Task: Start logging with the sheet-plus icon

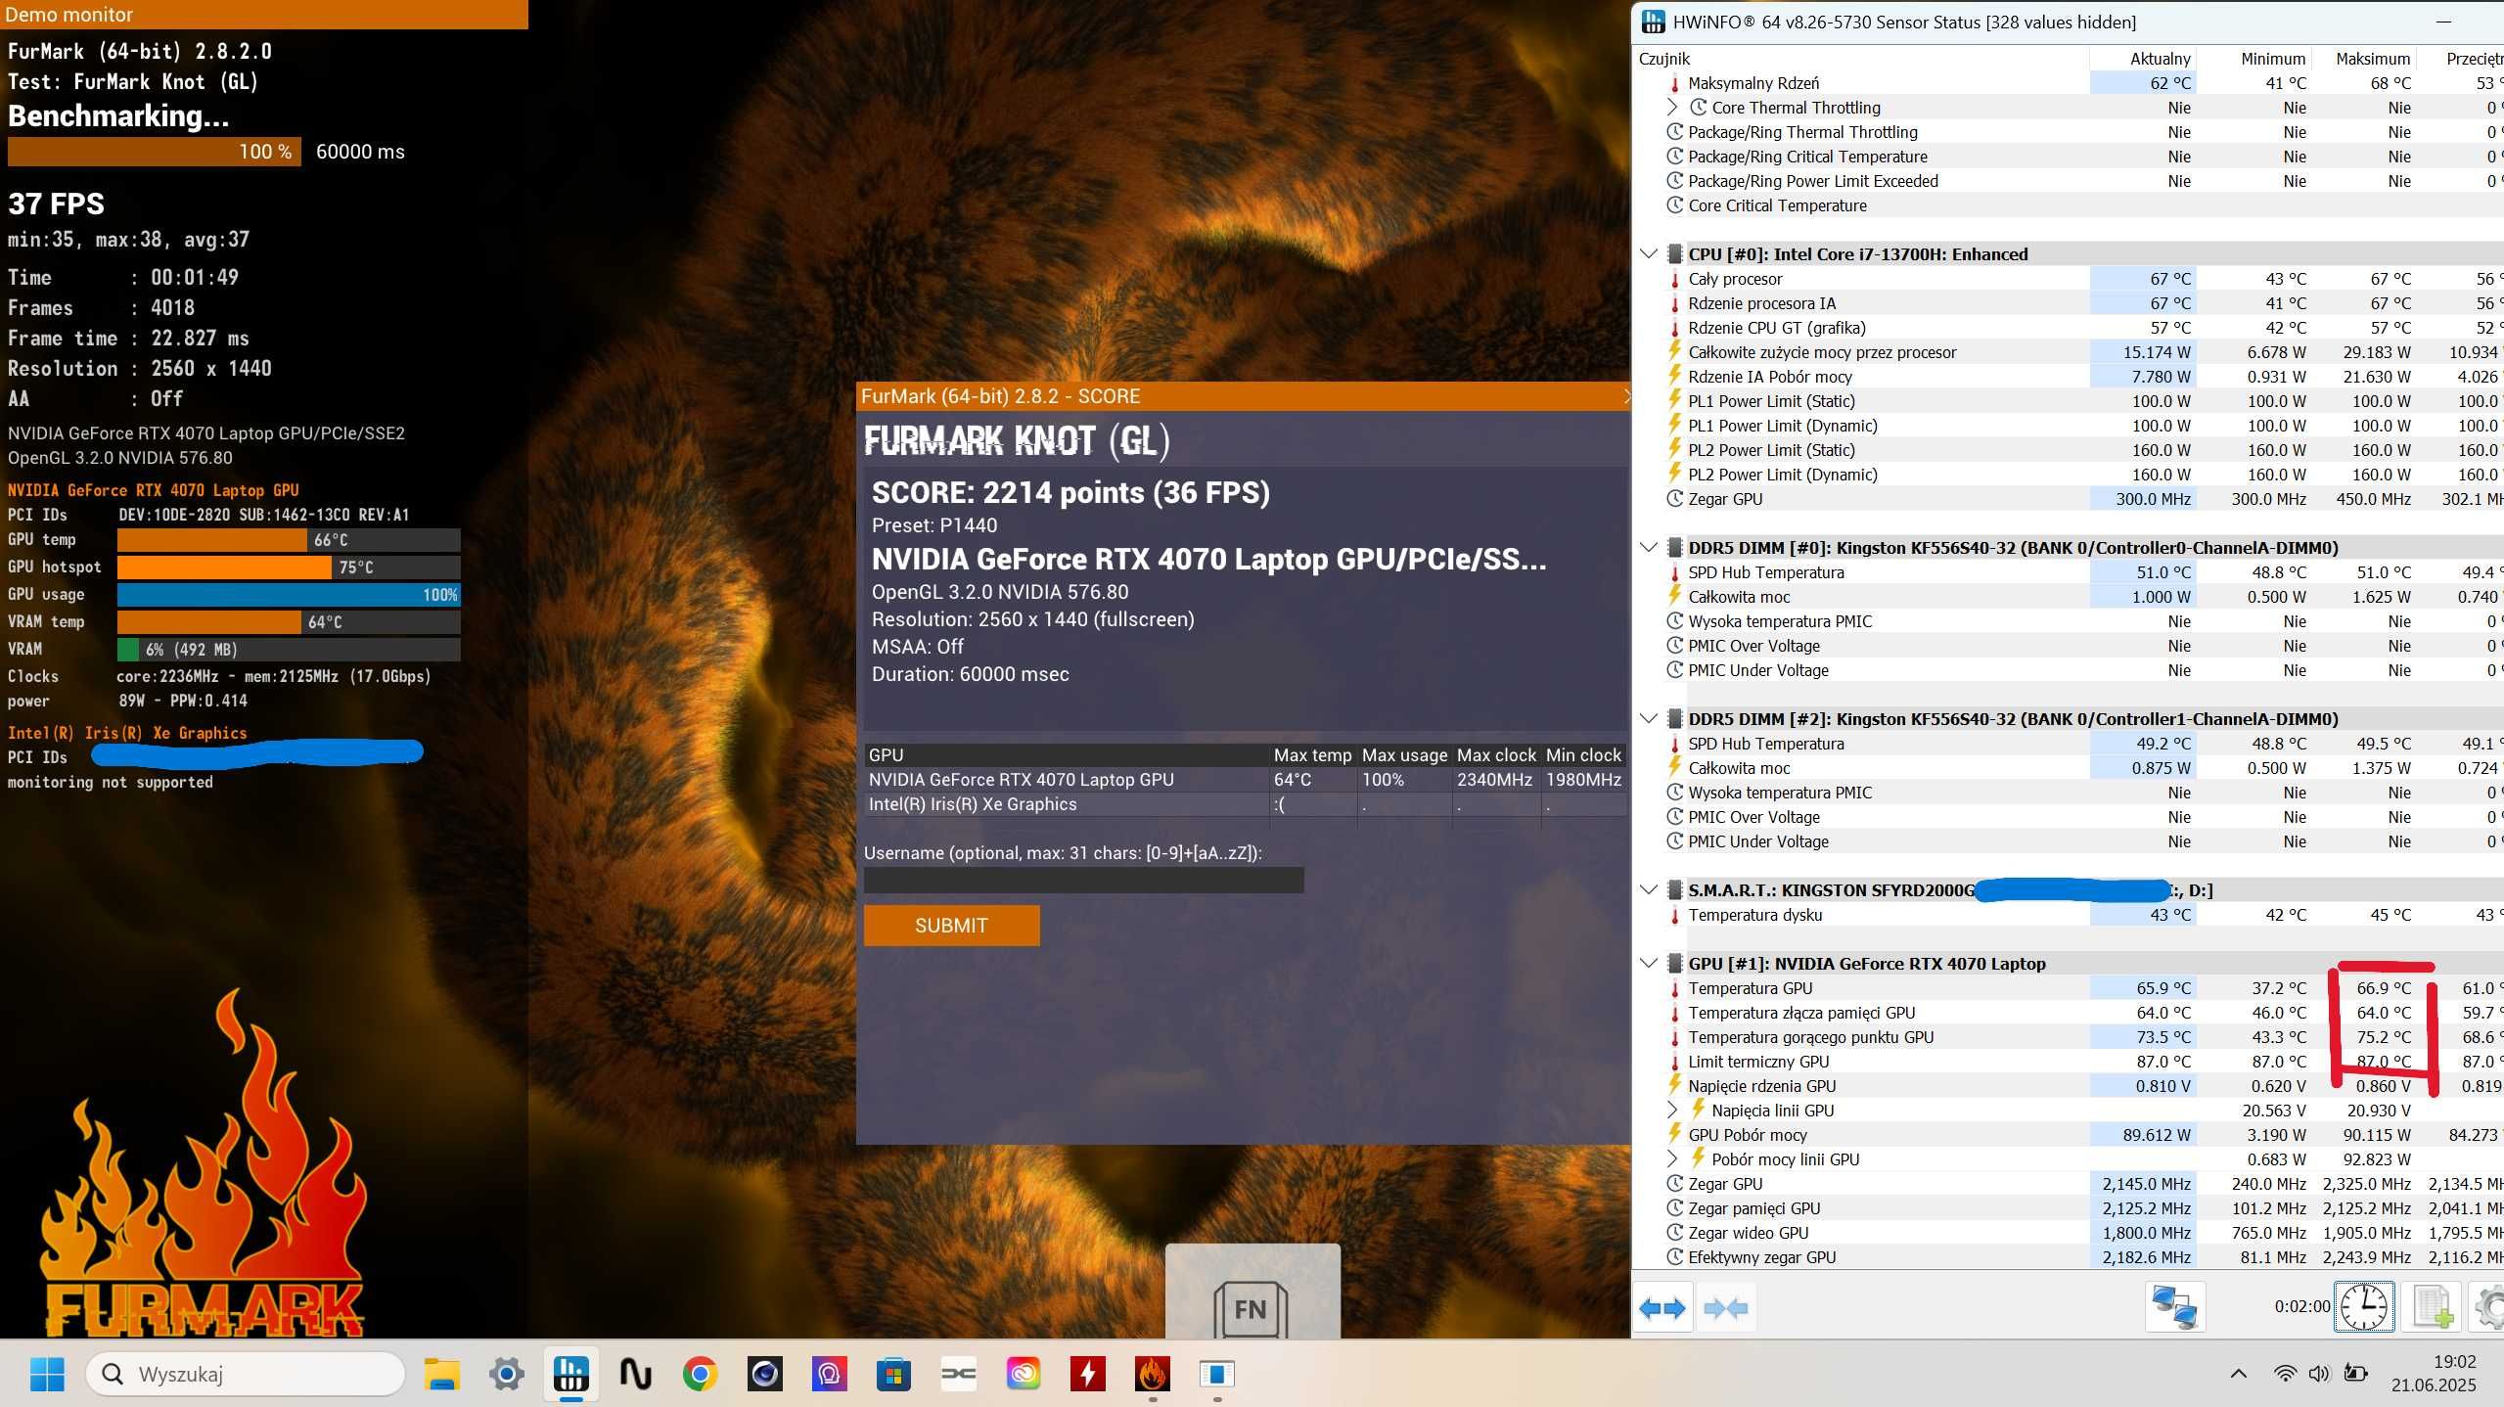Action: point(2433,1307)
